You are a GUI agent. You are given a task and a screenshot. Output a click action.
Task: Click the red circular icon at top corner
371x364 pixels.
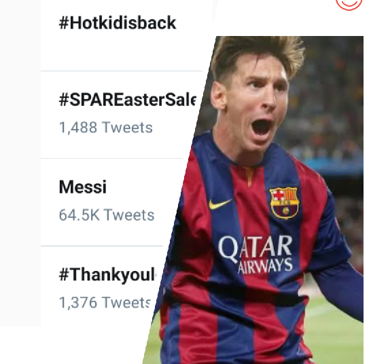[349, 5]
